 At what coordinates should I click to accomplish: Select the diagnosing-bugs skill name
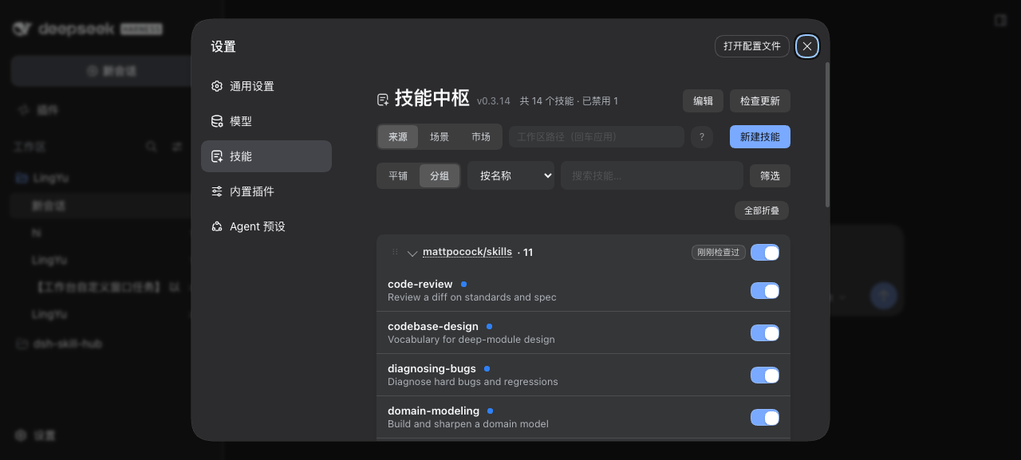[432, 368]
